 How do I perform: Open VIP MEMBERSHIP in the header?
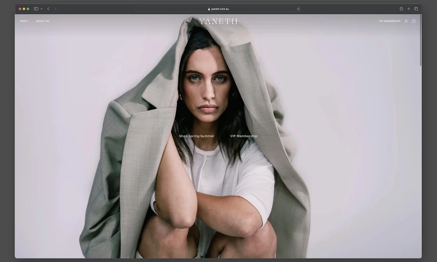(389, 21)
